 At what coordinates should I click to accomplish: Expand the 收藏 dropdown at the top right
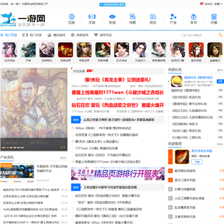coord(217,4)
